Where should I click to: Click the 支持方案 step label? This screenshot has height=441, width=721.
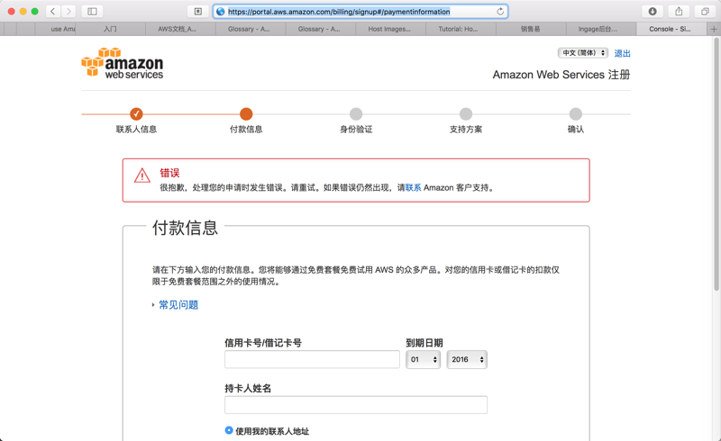pos(466,129)
